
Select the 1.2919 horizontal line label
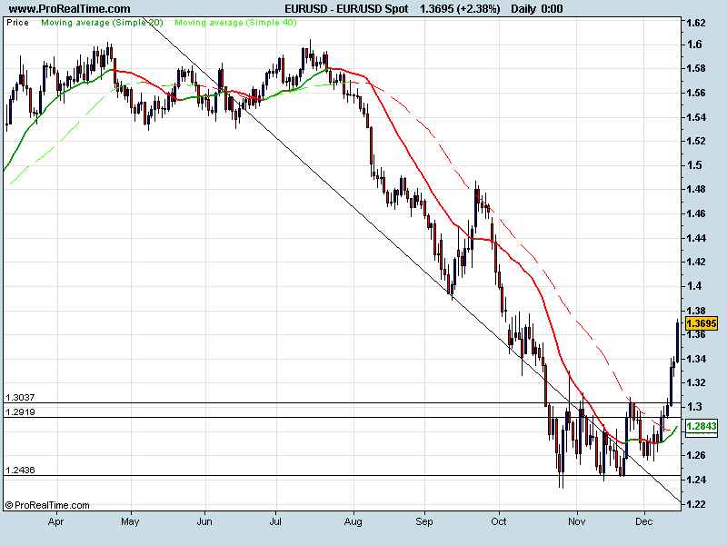click(x=20, y=412)
